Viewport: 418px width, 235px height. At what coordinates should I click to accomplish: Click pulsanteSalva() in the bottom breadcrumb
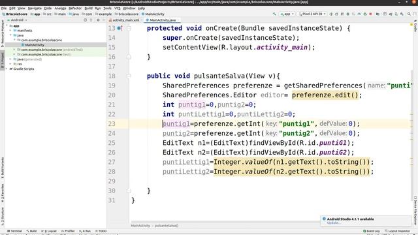[167, 226]
